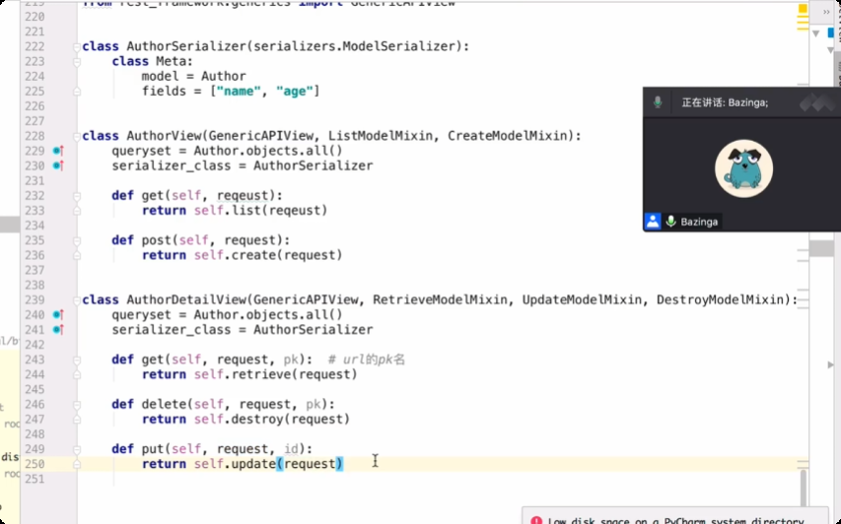Click "RetrieveModelMixin" on line 239

coord(440,300)
